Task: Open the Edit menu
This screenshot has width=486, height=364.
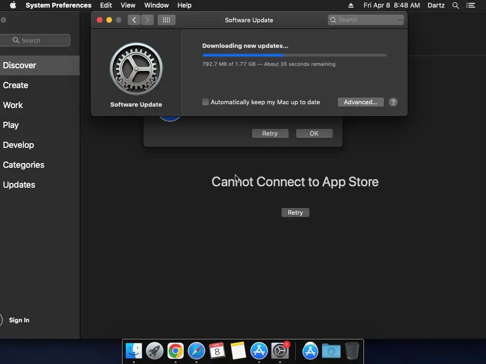Action: point(106,5)
